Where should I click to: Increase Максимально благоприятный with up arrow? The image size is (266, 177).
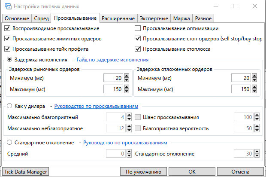(x=129, y=115)
